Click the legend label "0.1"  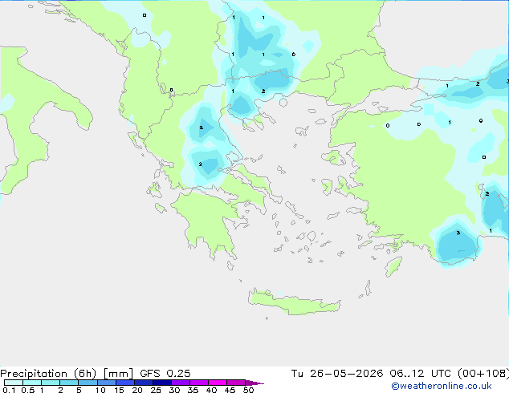tap(9, 390)
